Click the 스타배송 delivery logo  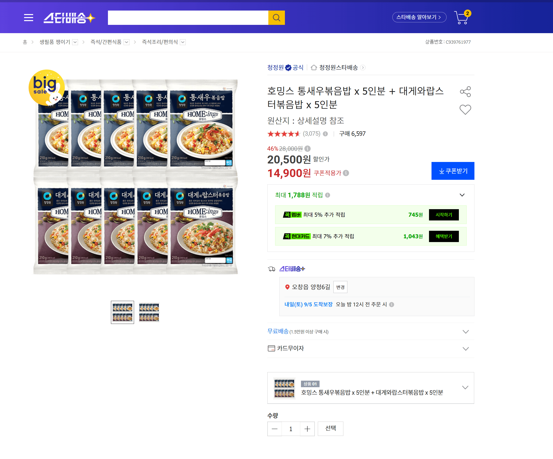[x=292, y=269]
